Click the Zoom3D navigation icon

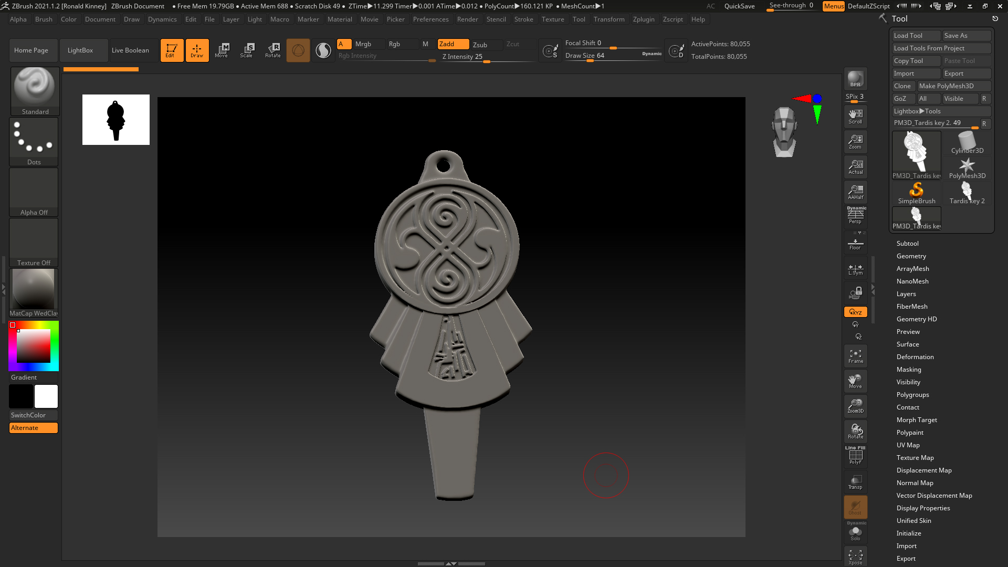coord(855,406)
